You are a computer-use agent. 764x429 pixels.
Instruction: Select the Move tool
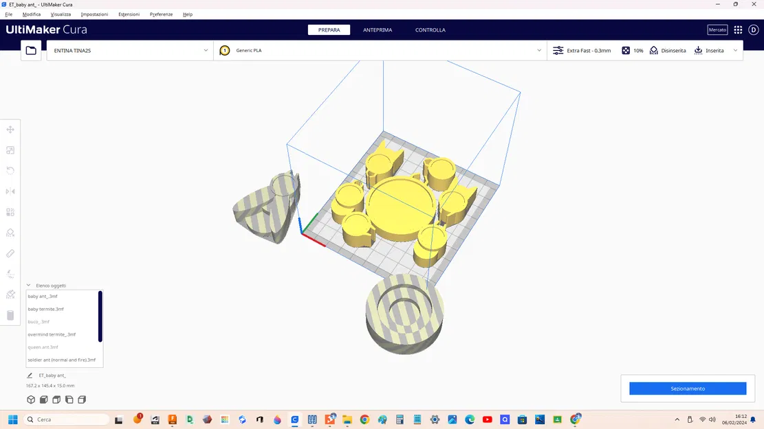(x=10, y=129)
